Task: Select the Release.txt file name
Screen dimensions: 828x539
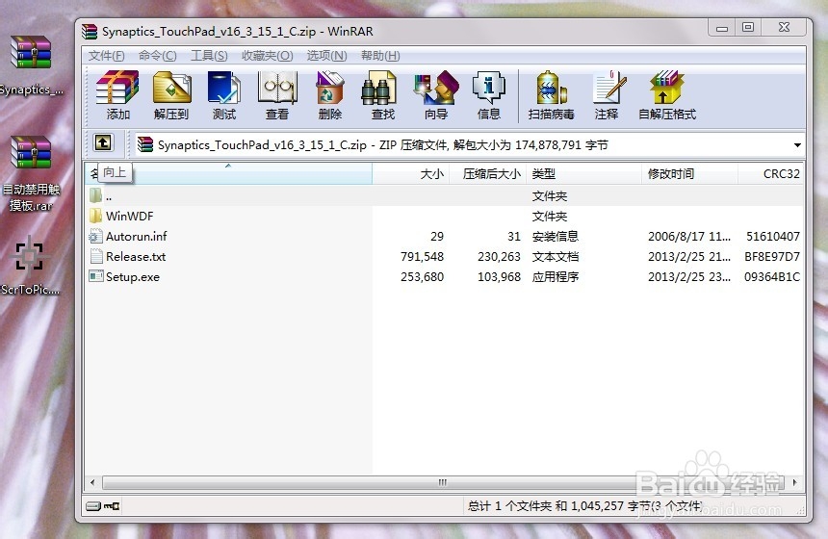Action: pyautogui.click(x=136, y=257)
